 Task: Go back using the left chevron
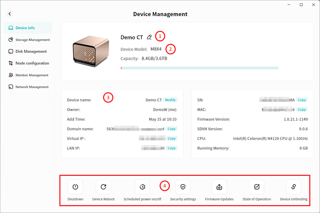pos(10,14)
